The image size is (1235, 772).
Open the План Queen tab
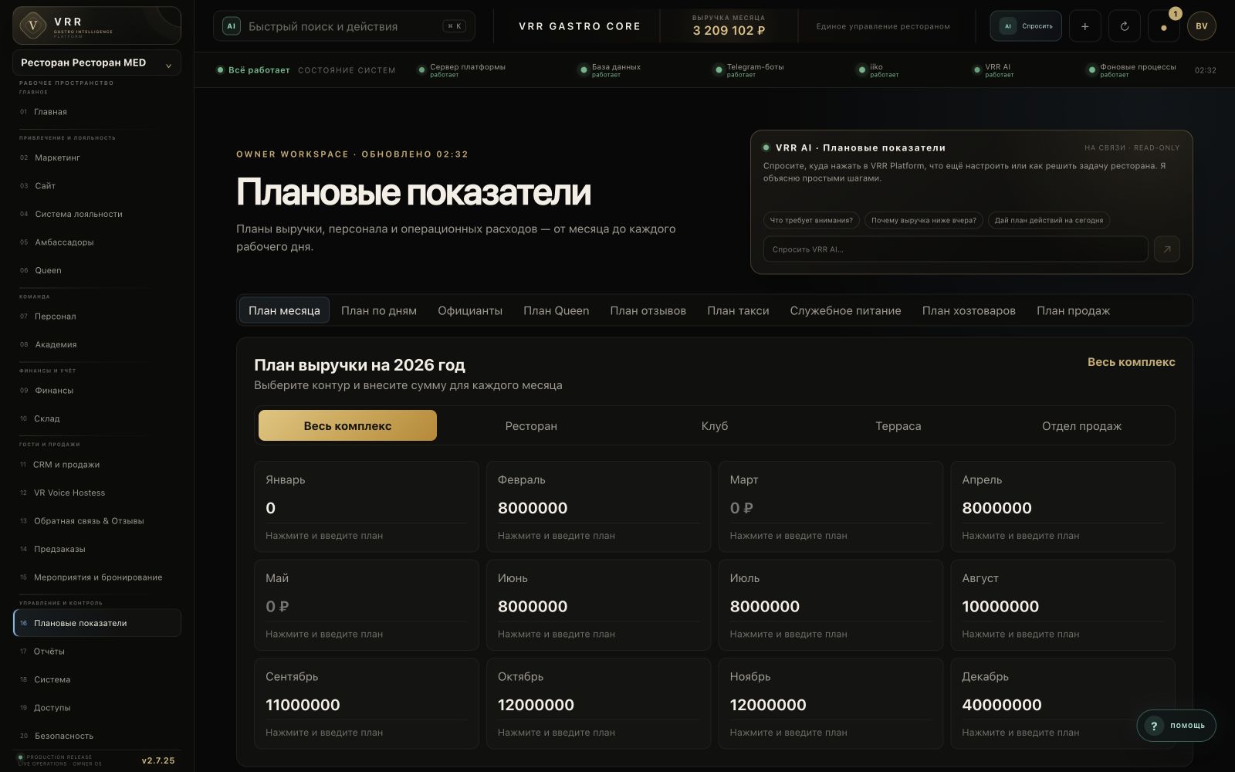tap(557, 310)
